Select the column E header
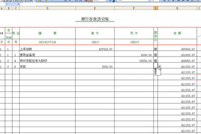The width and height of the screenshot is (201, 134). pyautogui.click(x=95, y=8)
